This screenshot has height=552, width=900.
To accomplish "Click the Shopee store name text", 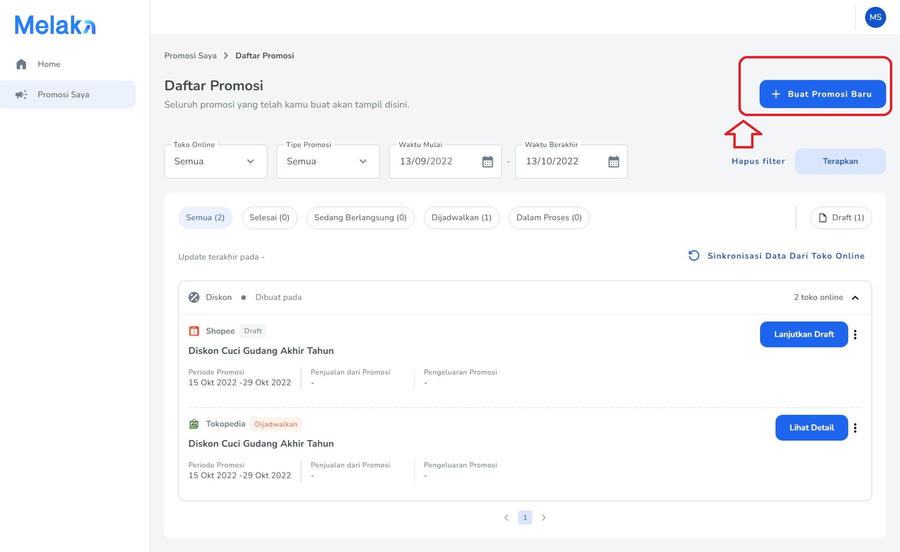I will tap(220, 331).
